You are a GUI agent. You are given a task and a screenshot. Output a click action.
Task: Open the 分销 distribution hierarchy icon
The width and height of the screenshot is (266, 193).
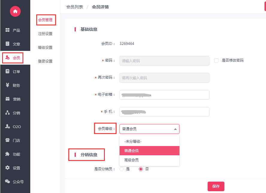[x=7, y=113]
